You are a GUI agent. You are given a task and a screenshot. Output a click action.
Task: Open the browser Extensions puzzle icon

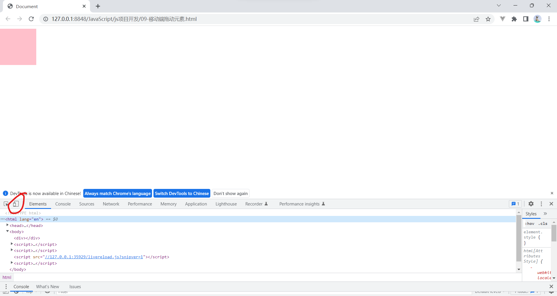coord(514,19)
